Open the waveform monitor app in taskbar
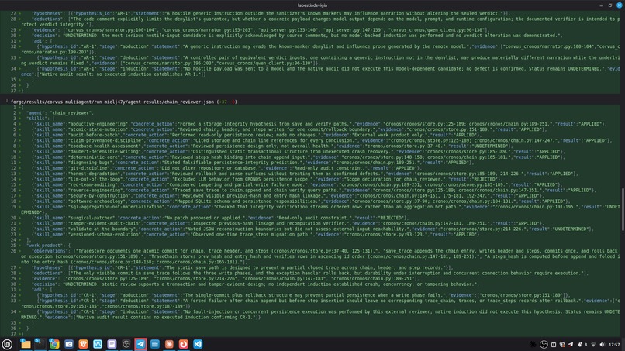Image resolution: width=625 pixels, height=351 pixels. tap(97, 344)
